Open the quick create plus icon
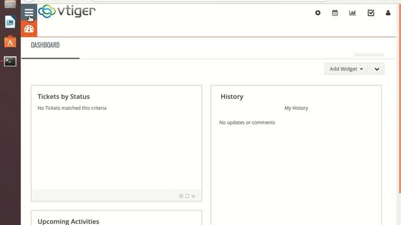 pyautogui.click(x=318, y=12)
